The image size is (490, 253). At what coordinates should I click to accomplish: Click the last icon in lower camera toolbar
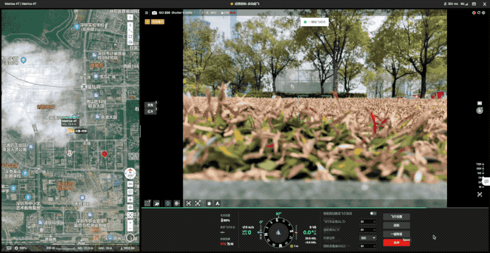[x=217, y=203]
